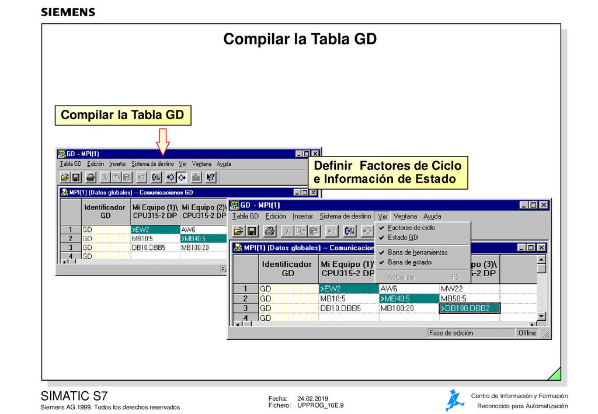The image size is (598, 414).
Task: Select the receiver diamond icon in the back toolbar
Action: (182, 178)
